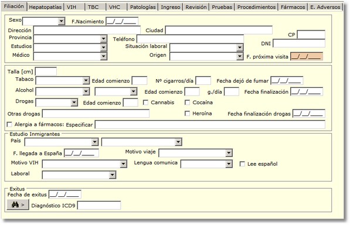Click the Ciudad input field
This screenshot has height=225, width=350.
219,30
